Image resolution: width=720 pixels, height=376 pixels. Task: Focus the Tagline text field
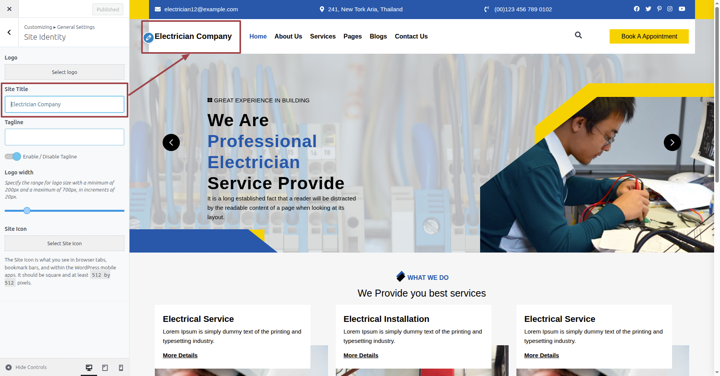(x=64, y=137)
